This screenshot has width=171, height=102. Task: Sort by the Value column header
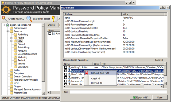(x=143, y=14)
